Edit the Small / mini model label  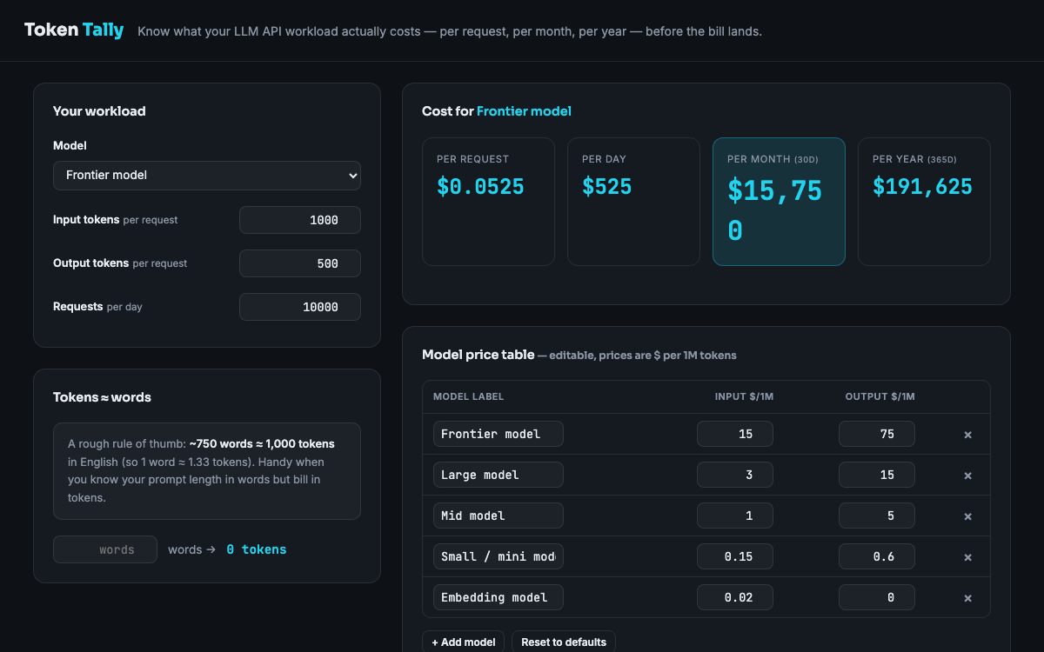tap(499, 556)
